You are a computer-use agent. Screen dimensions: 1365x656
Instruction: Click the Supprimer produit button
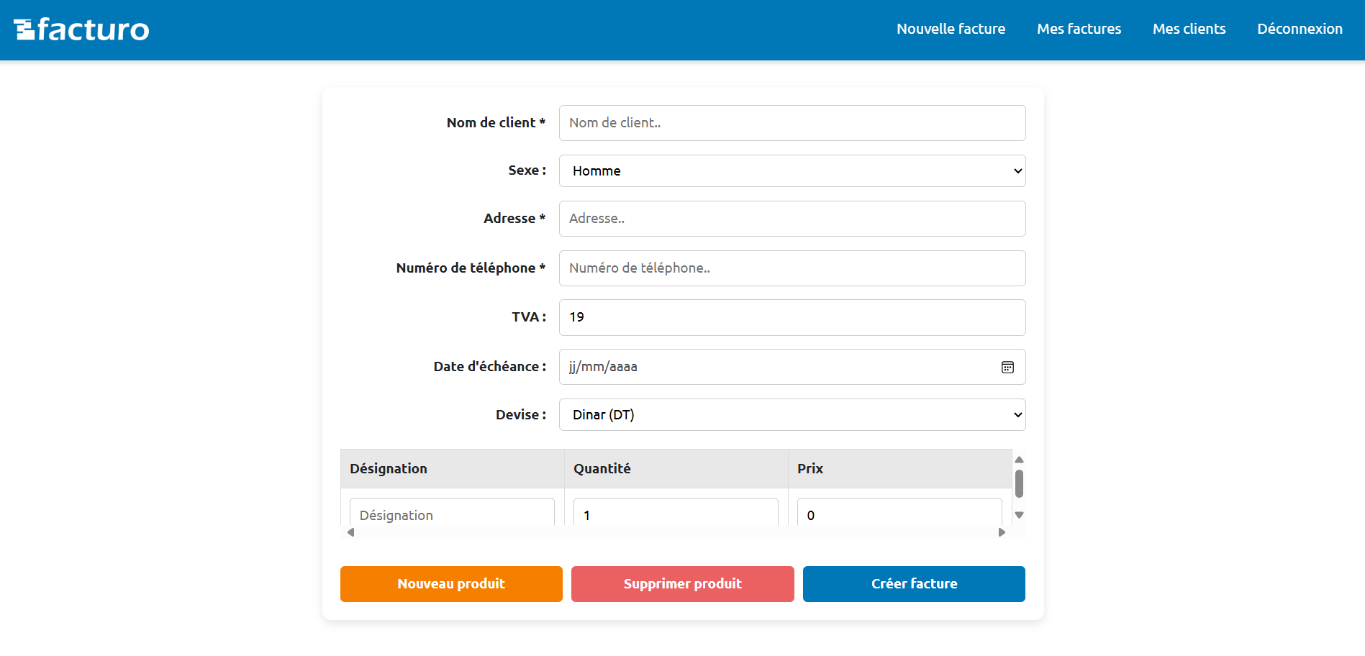pos(682,584)
